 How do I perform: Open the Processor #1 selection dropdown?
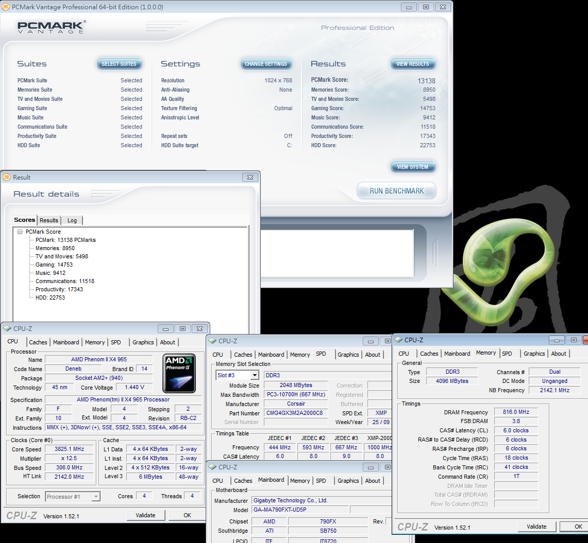point(96,497)
